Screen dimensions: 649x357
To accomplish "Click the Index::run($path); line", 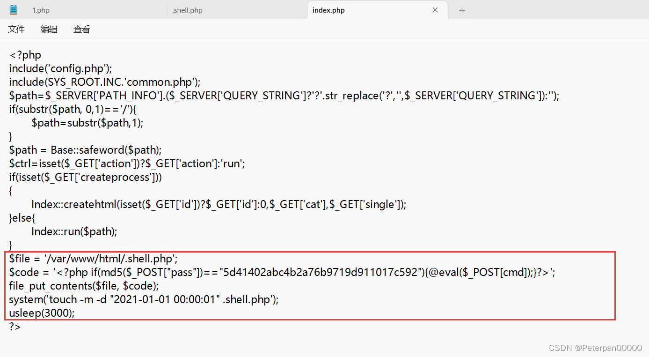I will [x=74, y=231].
